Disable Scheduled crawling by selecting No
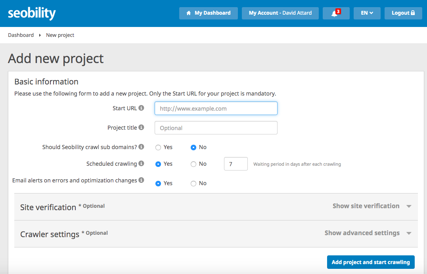The width and height of the screenshot is (427, 274). [193, 164]
